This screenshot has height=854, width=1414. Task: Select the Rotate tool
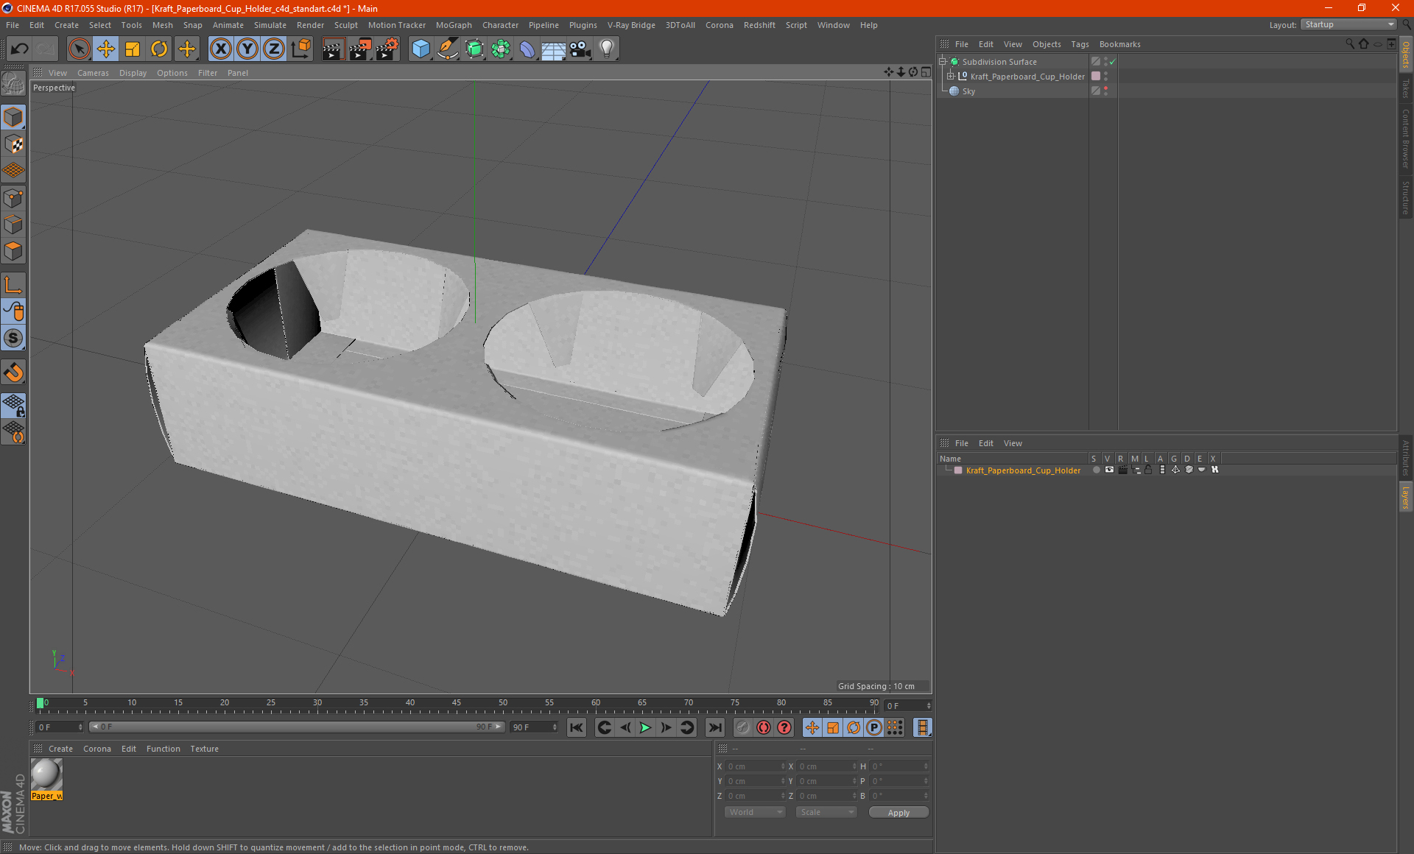click(159, 49)
